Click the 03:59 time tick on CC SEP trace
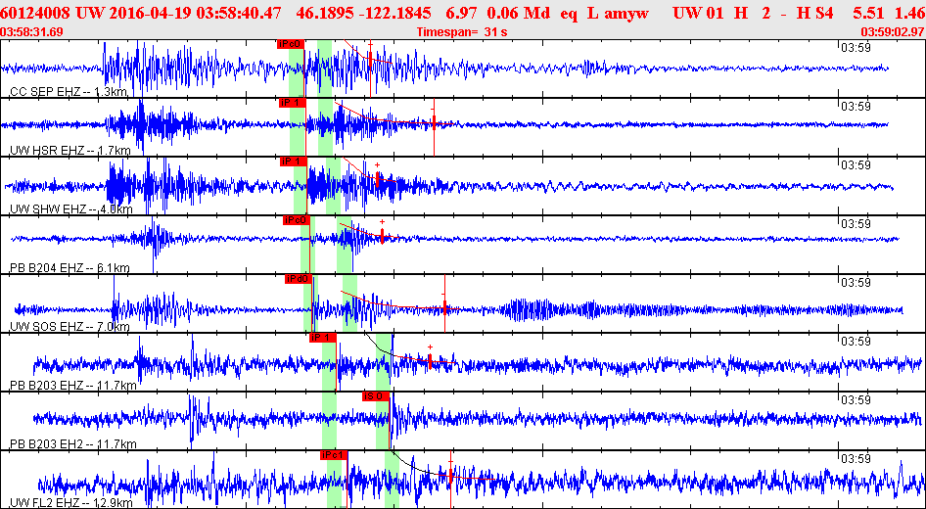Screen dimensions: 926x509 pos(856,48)
